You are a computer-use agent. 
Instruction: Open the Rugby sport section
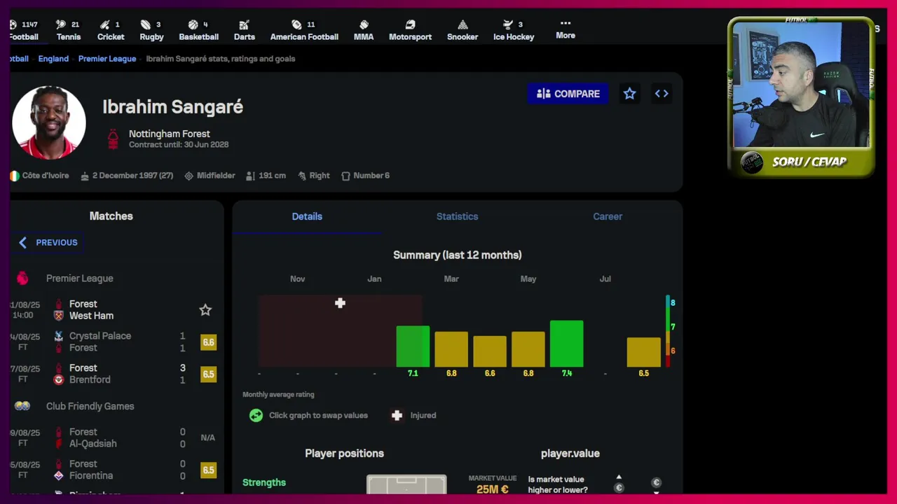151,30
